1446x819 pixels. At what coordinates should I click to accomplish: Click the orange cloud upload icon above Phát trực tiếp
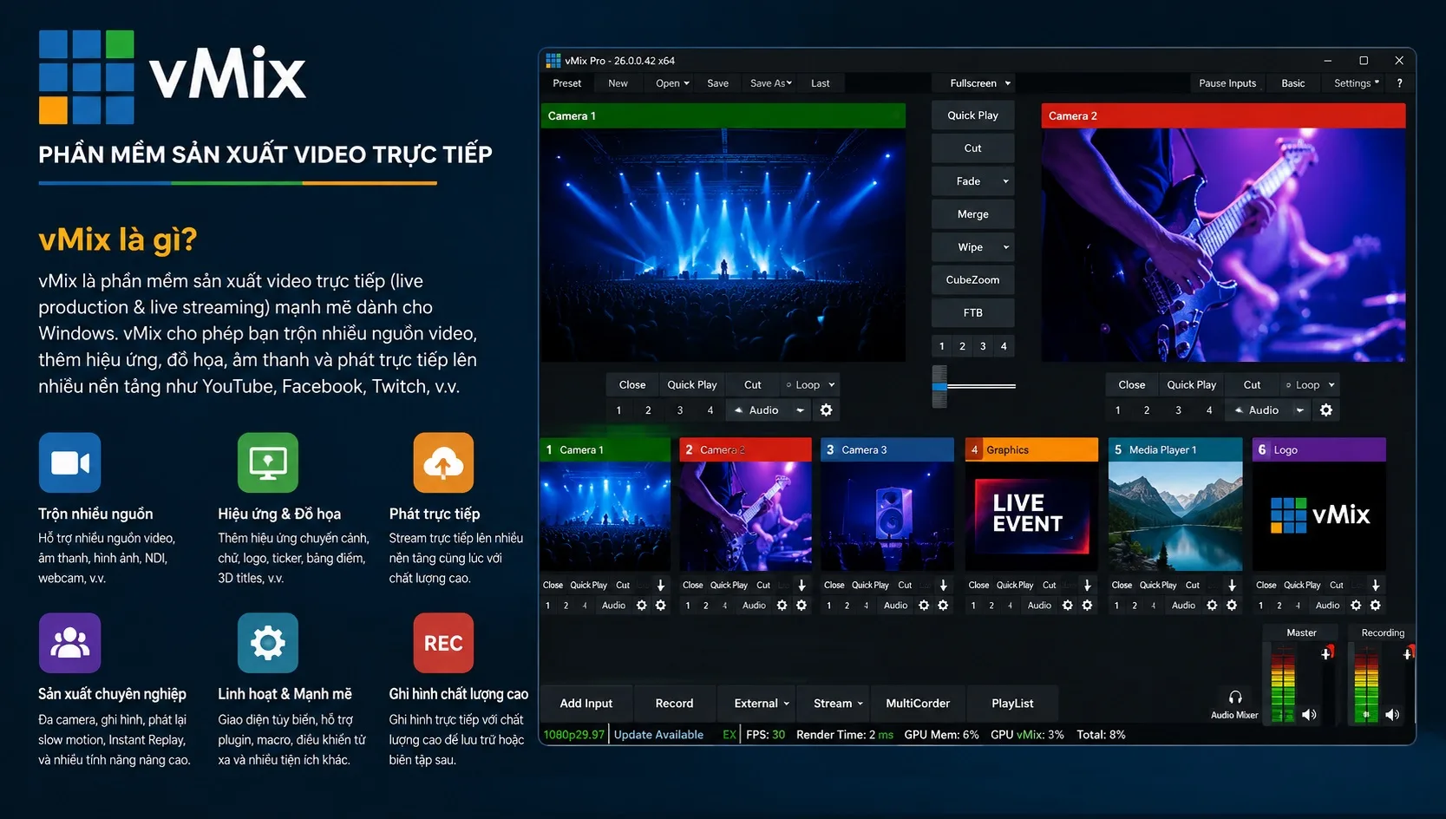click(443, 462)
